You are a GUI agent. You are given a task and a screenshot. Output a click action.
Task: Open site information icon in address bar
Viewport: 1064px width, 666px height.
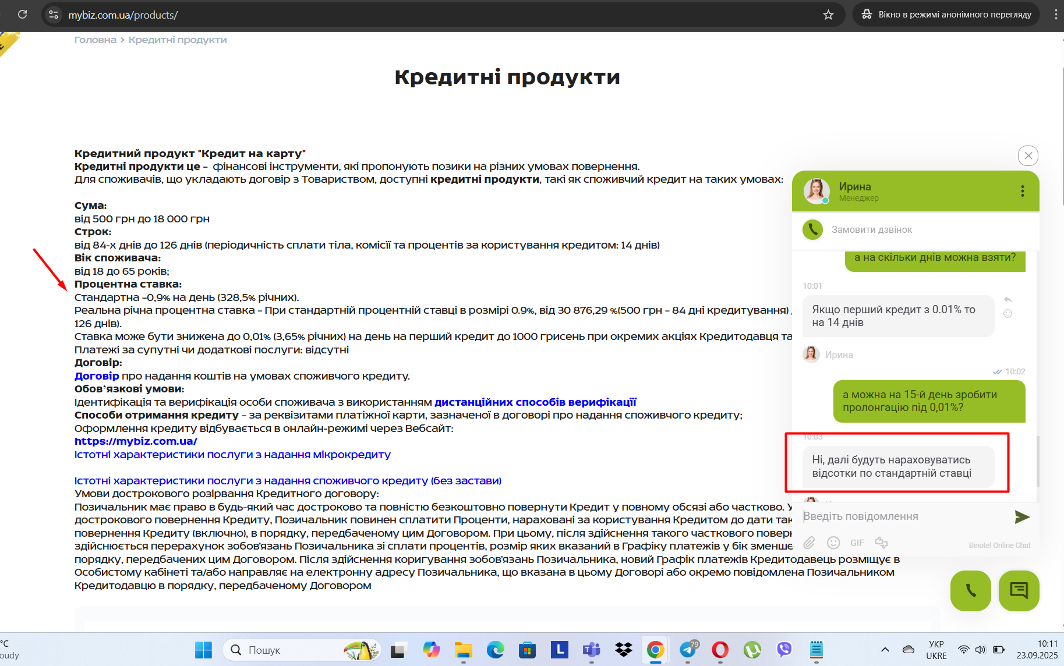54,15
